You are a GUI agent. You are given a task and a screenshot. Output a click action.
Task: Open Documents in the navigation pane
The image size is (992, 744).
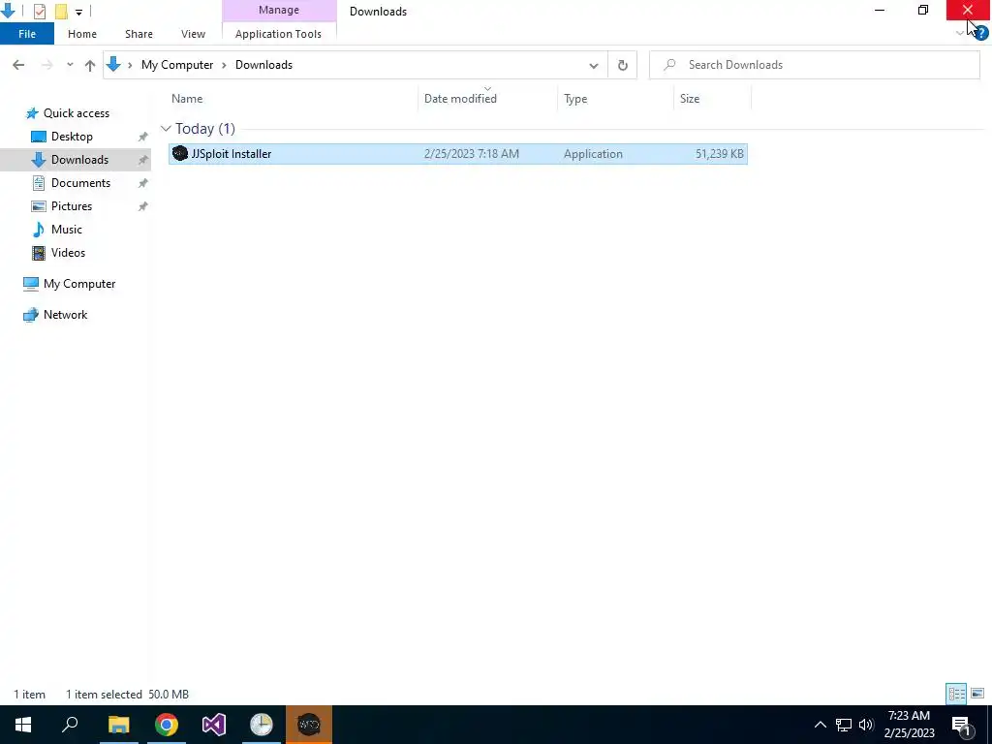(80, 183)
